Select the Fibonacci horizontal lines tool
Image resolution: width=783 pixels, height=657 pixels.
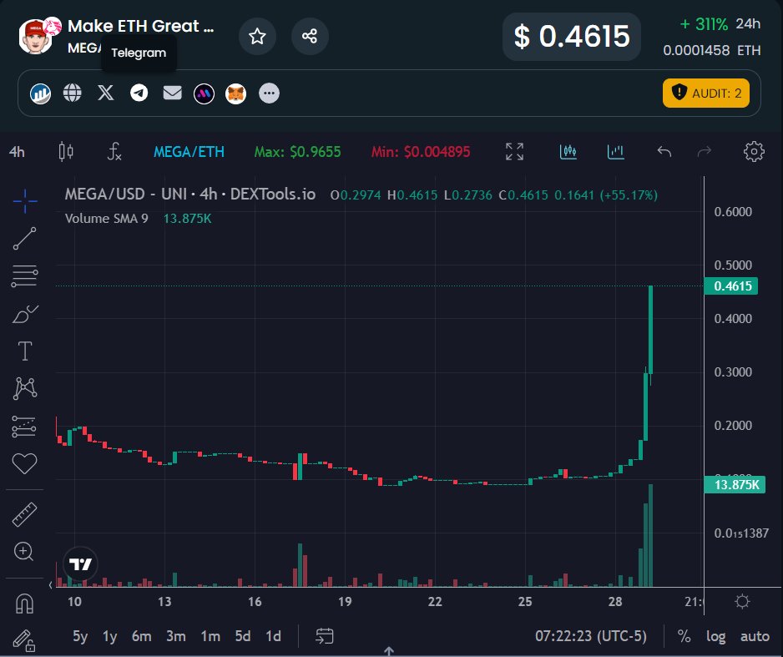pos(24,276)
